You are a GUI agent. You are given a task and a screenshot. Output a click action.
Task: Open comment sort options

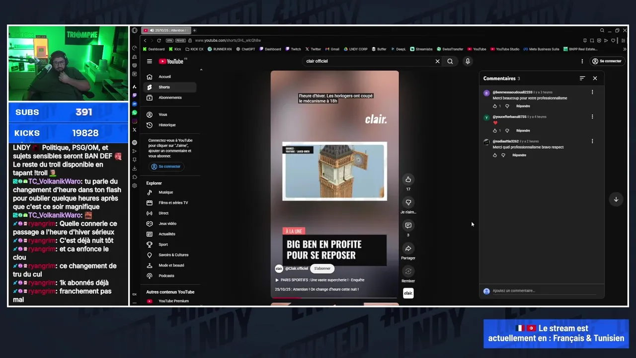click(582, 78)
